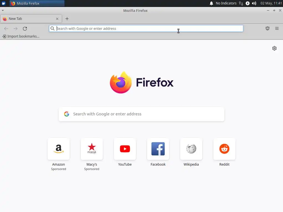Screen dimensions: 283x212
Task: Open new tab page personalization gear
Action: [x=274, y=48]
